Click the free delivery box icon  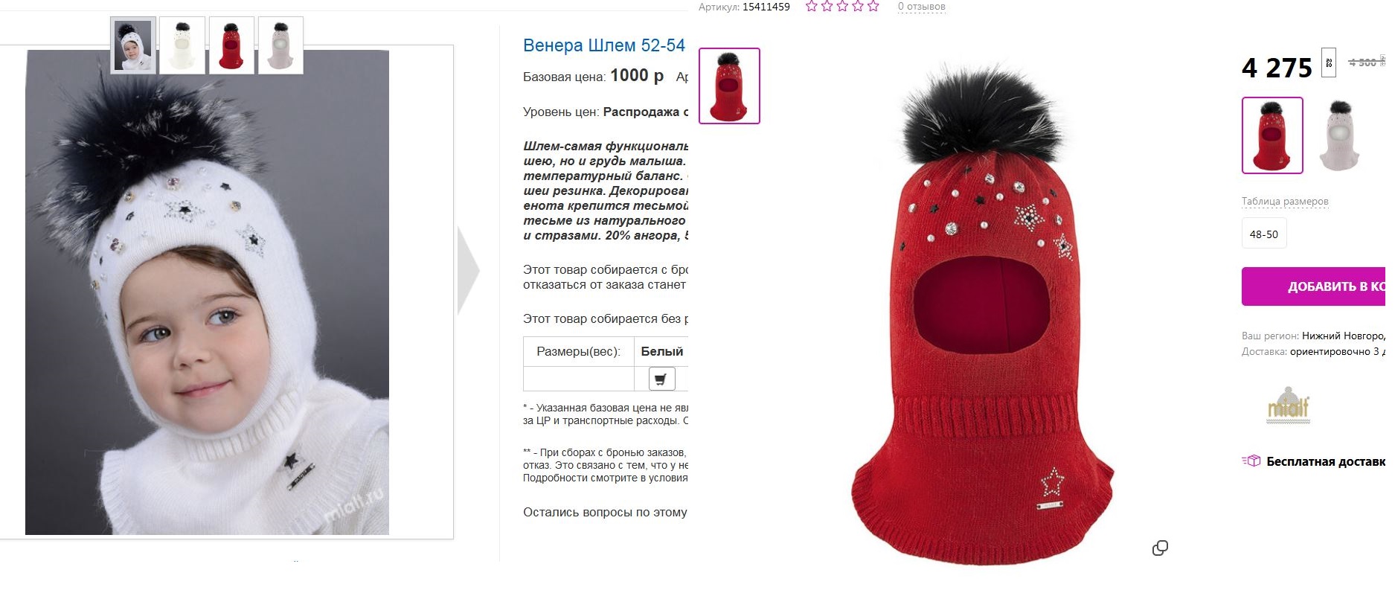click(x=1251, y=461)
